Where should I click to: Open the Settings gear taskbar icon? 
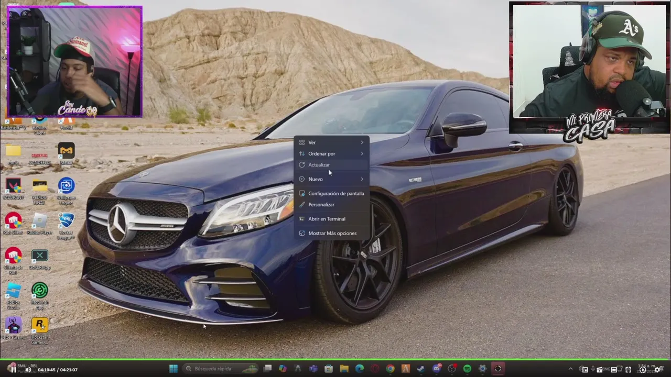click(x=483, y=369)
